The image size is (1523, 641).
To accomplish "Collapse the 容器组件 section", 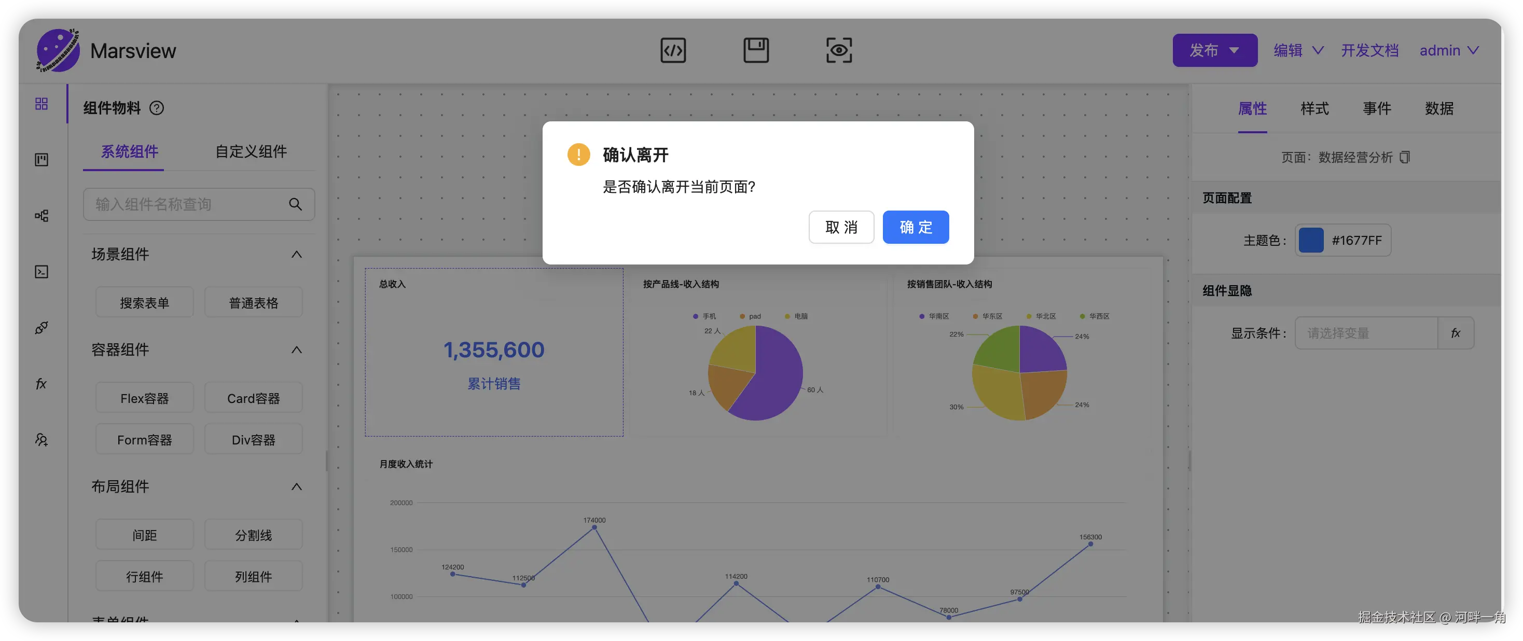I will (x=296, y=350).
